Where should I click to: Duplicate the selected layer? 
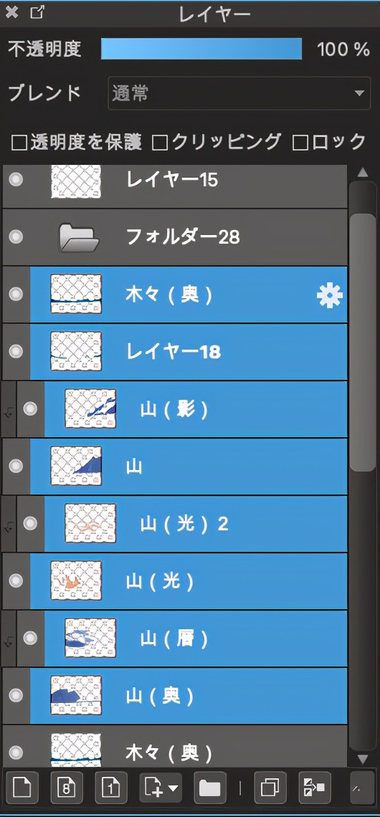270,788
